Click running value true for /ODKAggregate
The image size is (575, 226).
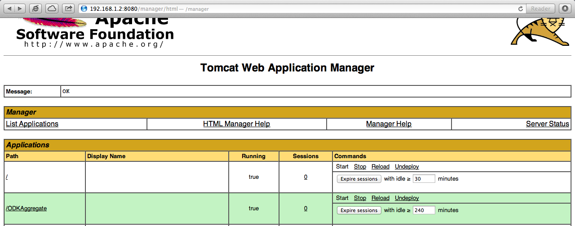pos(254,208)
